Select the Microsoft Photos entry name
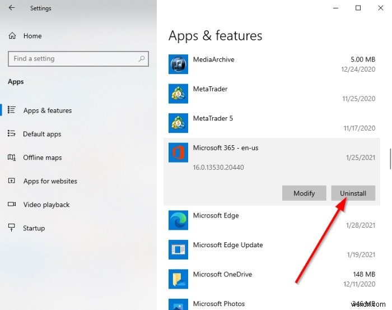This screenshot has height=310, width=392. tap(219, 304)
